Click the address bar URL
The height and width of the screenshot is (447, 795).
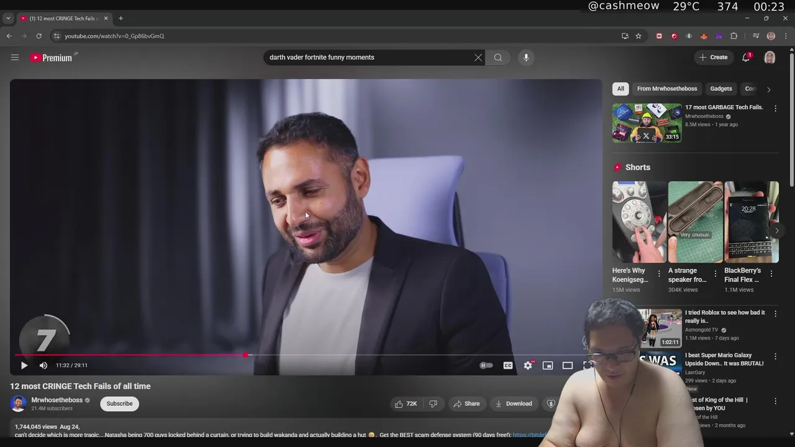click(x=114, y=36)
